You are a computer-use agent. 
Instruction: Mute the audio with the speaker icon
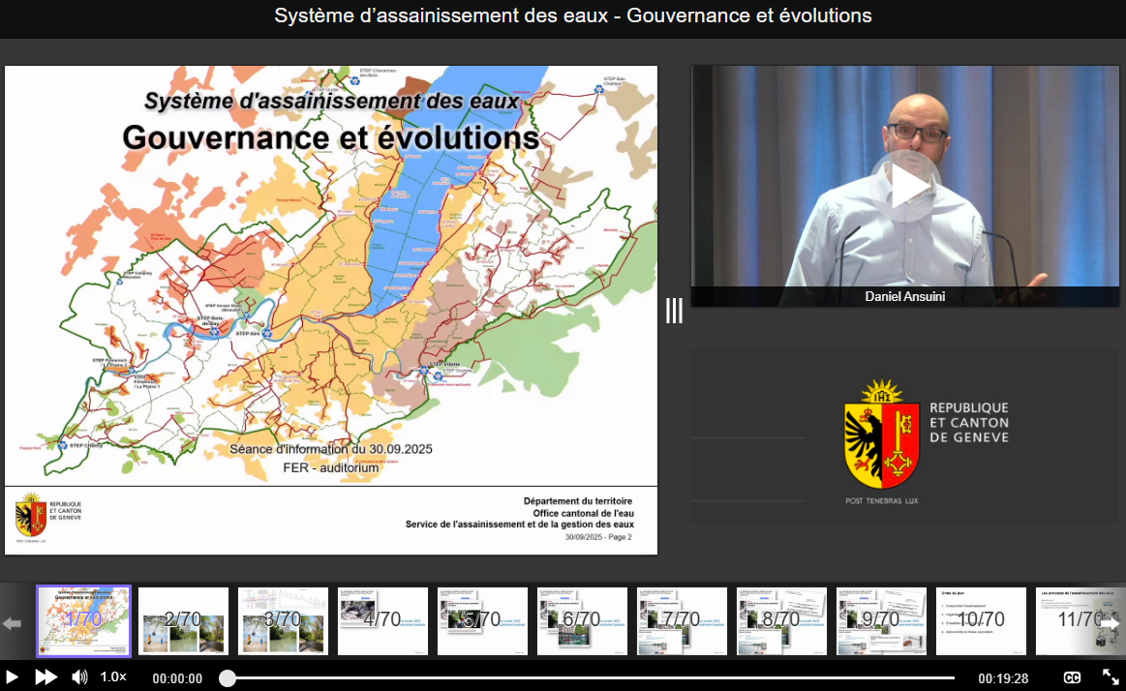[x=79, y=677]
